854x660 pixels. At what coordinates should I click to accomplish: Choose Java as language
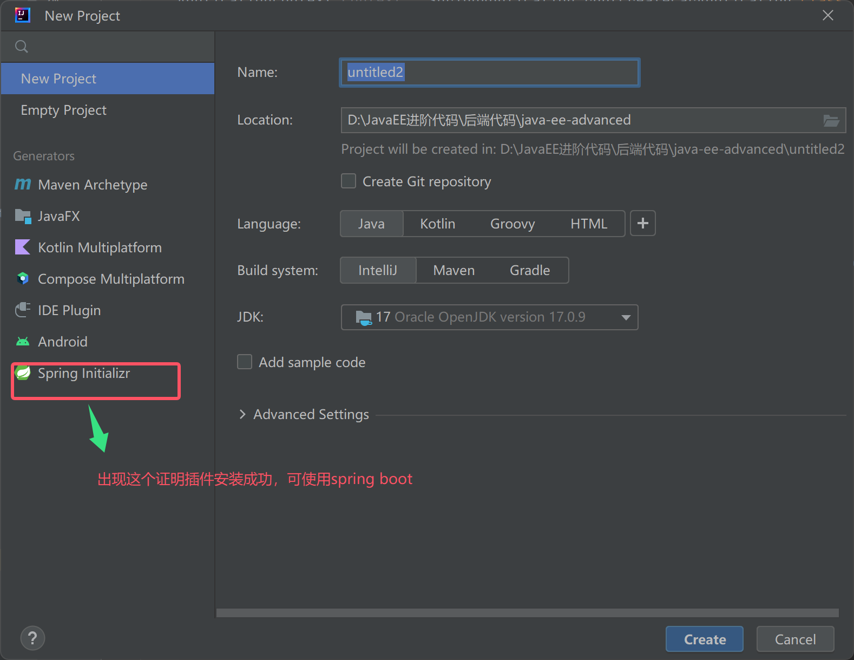tap(371, 224)
